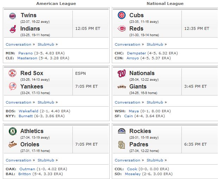This screenshot has width=218, height=179.
Task: Click the Cincinnati Reds team logo
Action: pyautogui.click(x=122, y=28)
